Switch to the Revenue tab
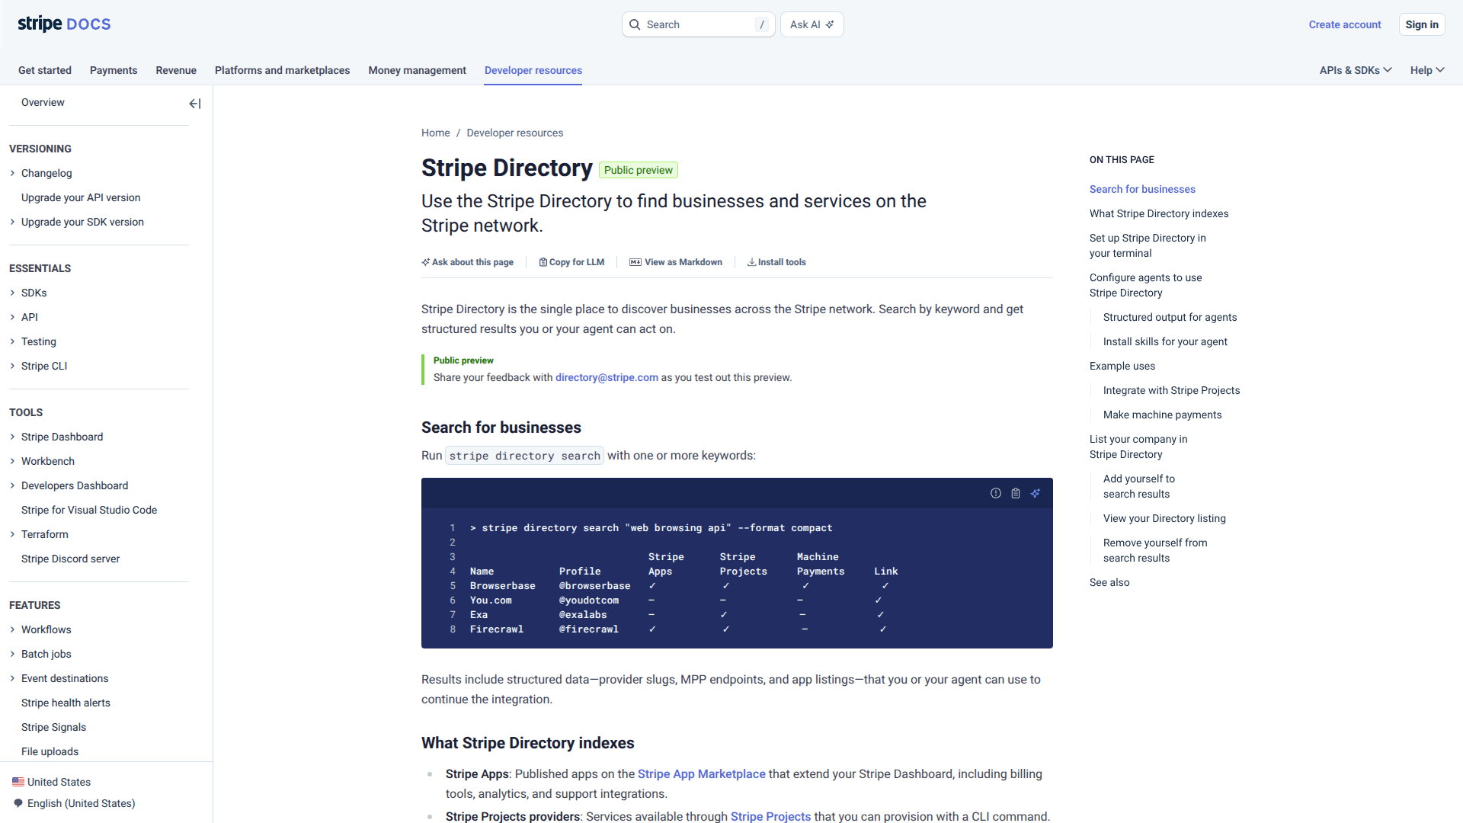 (x=176, y=70)
